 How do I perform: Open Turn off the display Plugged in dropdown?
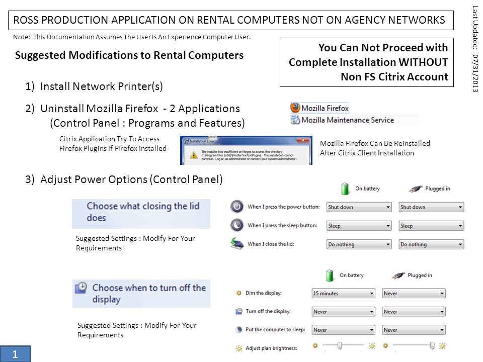point(414,312)
